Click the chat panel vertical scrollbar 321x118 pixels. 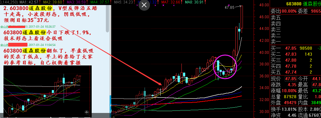[x=108, y=18]
